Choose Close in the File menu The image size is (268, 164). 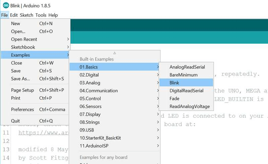(35, 63)
